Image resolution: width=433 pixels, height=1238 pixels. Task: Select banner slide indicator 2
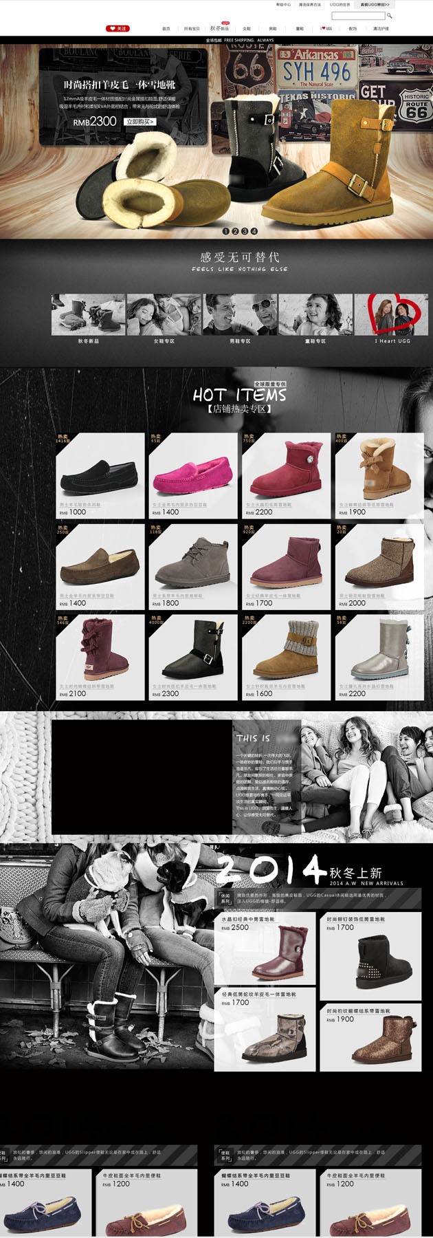coord(236,231)
